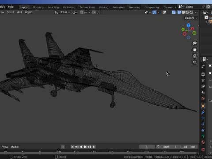Switch to Wireframe viewport shading

(179, 12)
